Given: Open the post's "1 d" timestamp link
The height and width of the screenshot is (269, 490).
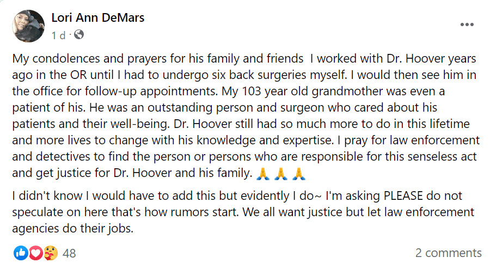Looking at the screenshot, I should coord(58,35).
